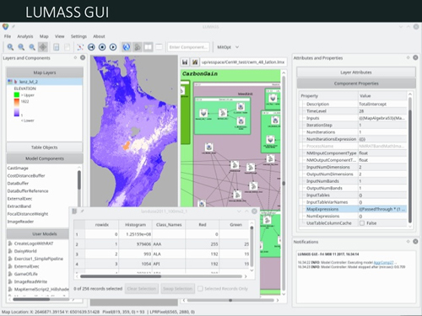The width and height of the screenshot is (422, 316).
Task: Select the pan tool in the toolbar
Action: coord(43,47)
